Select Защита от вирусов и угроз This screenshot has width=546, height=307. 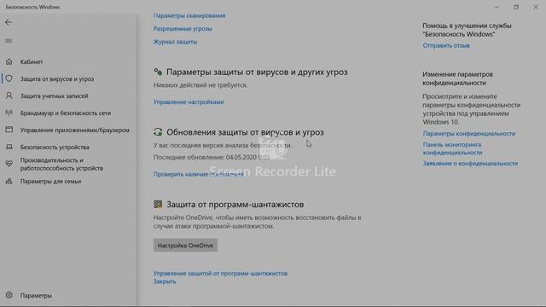click(57, 78)
